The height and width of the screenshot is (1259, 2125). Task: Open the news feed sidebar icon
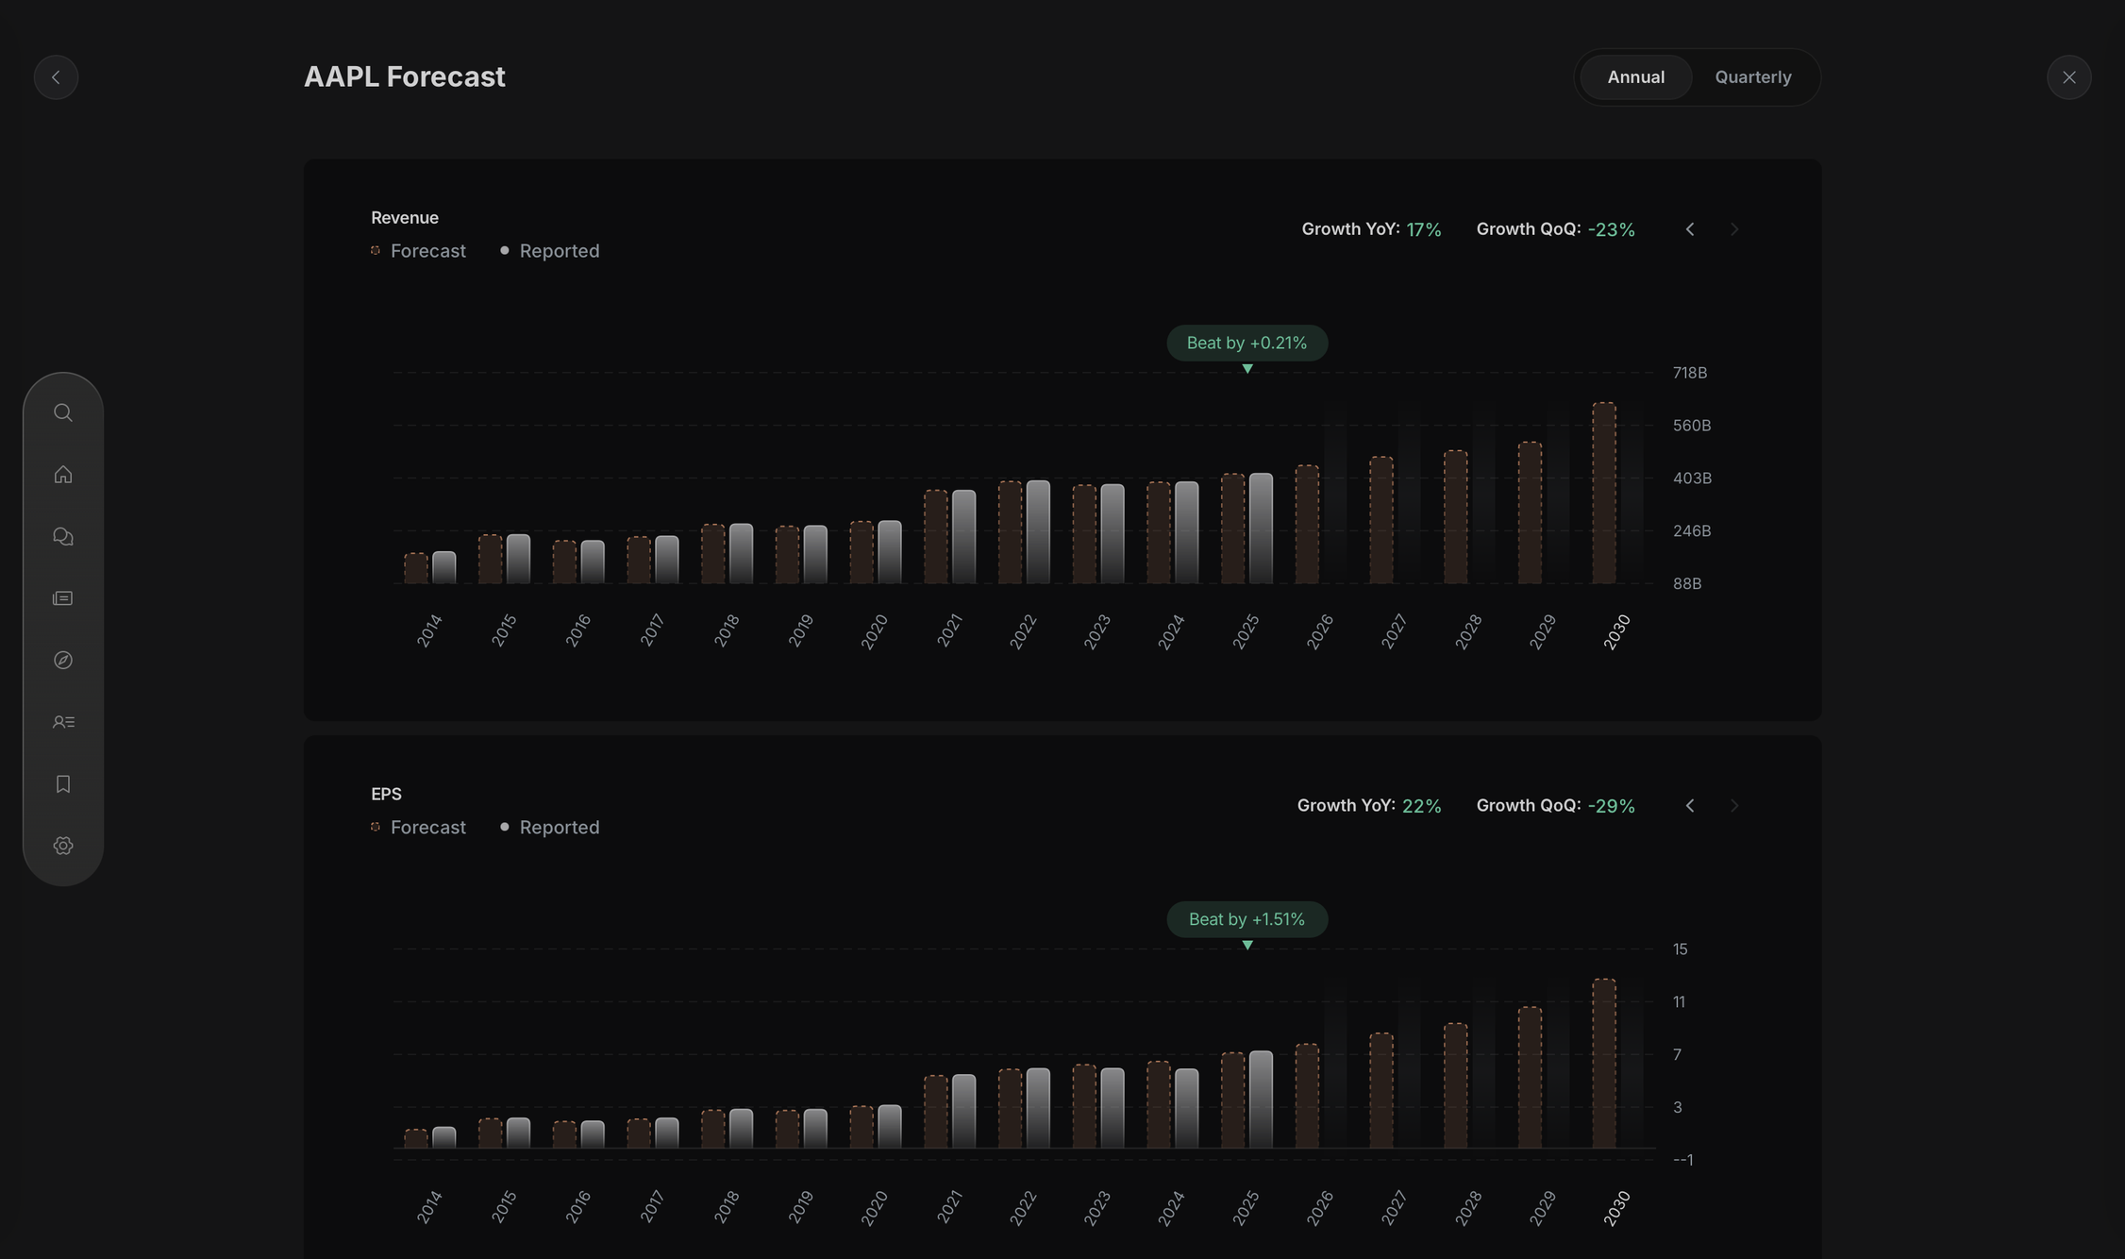[63, 598]
